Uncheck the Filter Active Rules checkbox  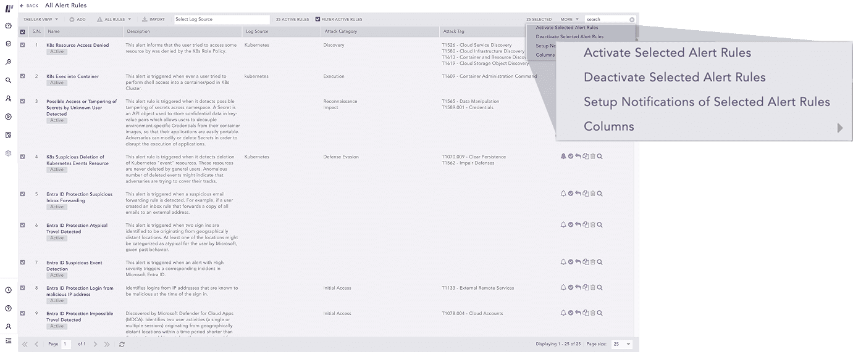coord(317,19)
